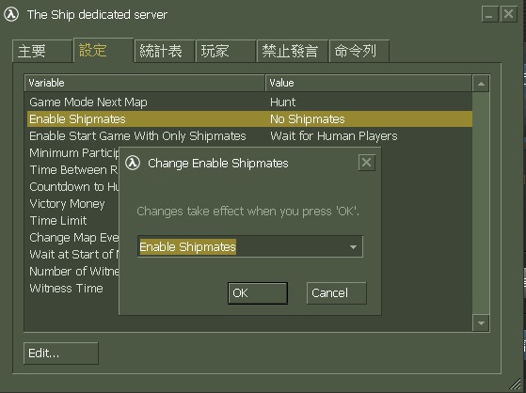Select the Witness Time row
The width and height of the screenshot is (526, 393).
point(73,289)
